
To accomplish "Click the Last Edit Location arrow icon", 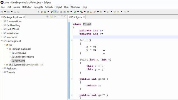I will coord(115,12).
